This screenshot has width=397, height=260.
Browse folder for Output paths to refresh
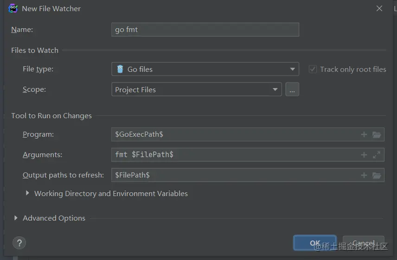pos(377,175)
